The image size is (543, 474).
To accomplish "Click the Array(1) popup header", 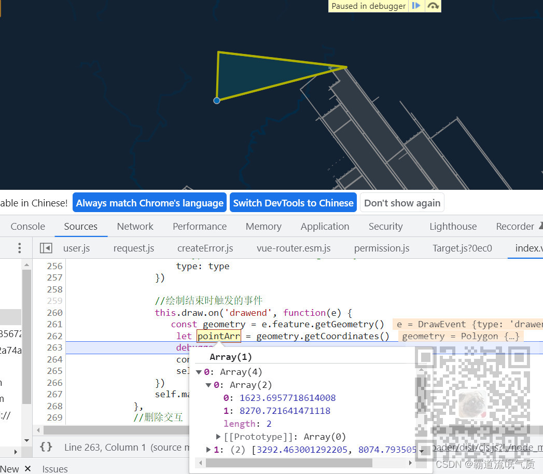I will click(x=231, y=357).
